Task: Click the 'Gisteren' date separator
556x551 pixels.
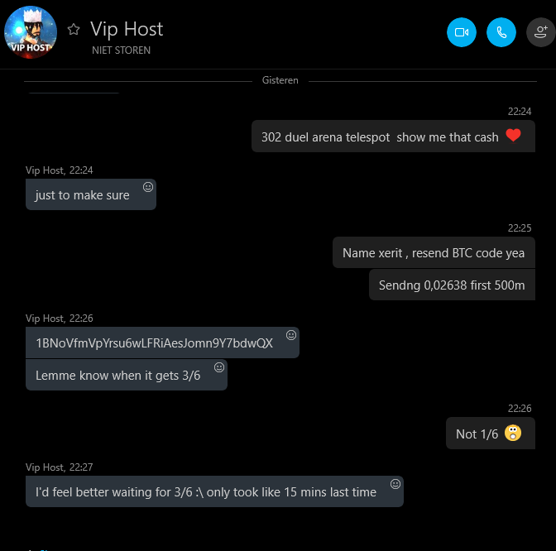Action: pos(280,80)
